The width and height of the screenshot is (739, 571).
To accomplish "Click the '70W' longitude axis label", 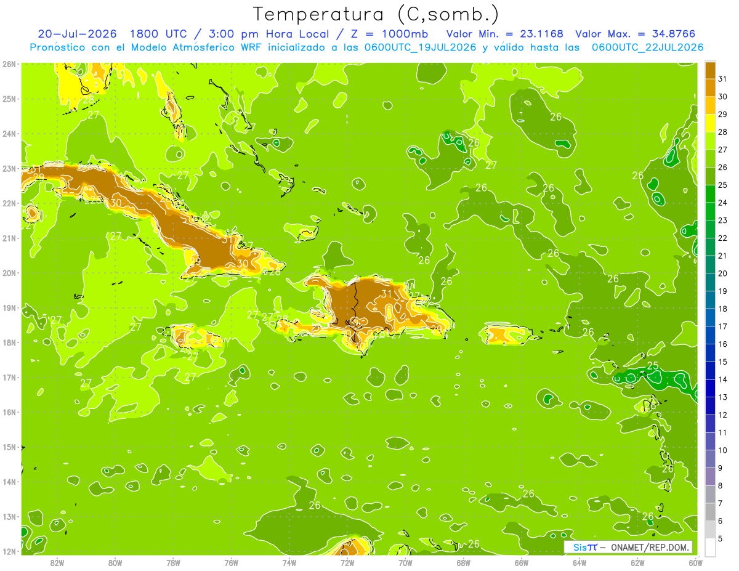I will coord(405,562).
